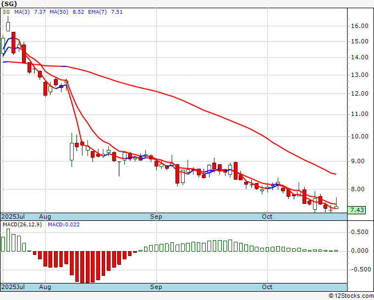Screen dimensions: 374x300
Task: Click the Sep label on price timeline
Action: tap(156, 216)
